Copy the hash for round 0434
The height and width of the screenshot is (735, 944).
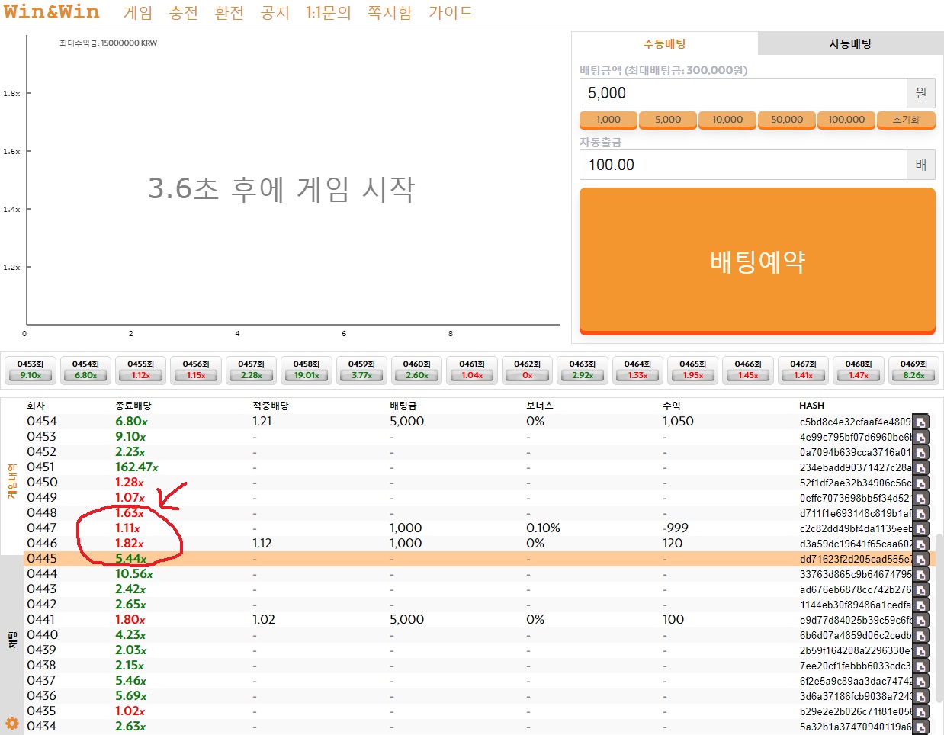click(920, 727)
